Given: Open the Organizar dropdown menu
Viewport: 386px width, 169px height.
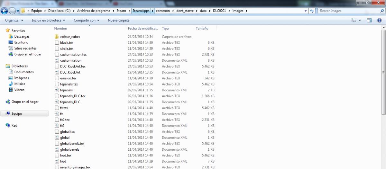Looking at the screenshot, I should click(14, 20).
